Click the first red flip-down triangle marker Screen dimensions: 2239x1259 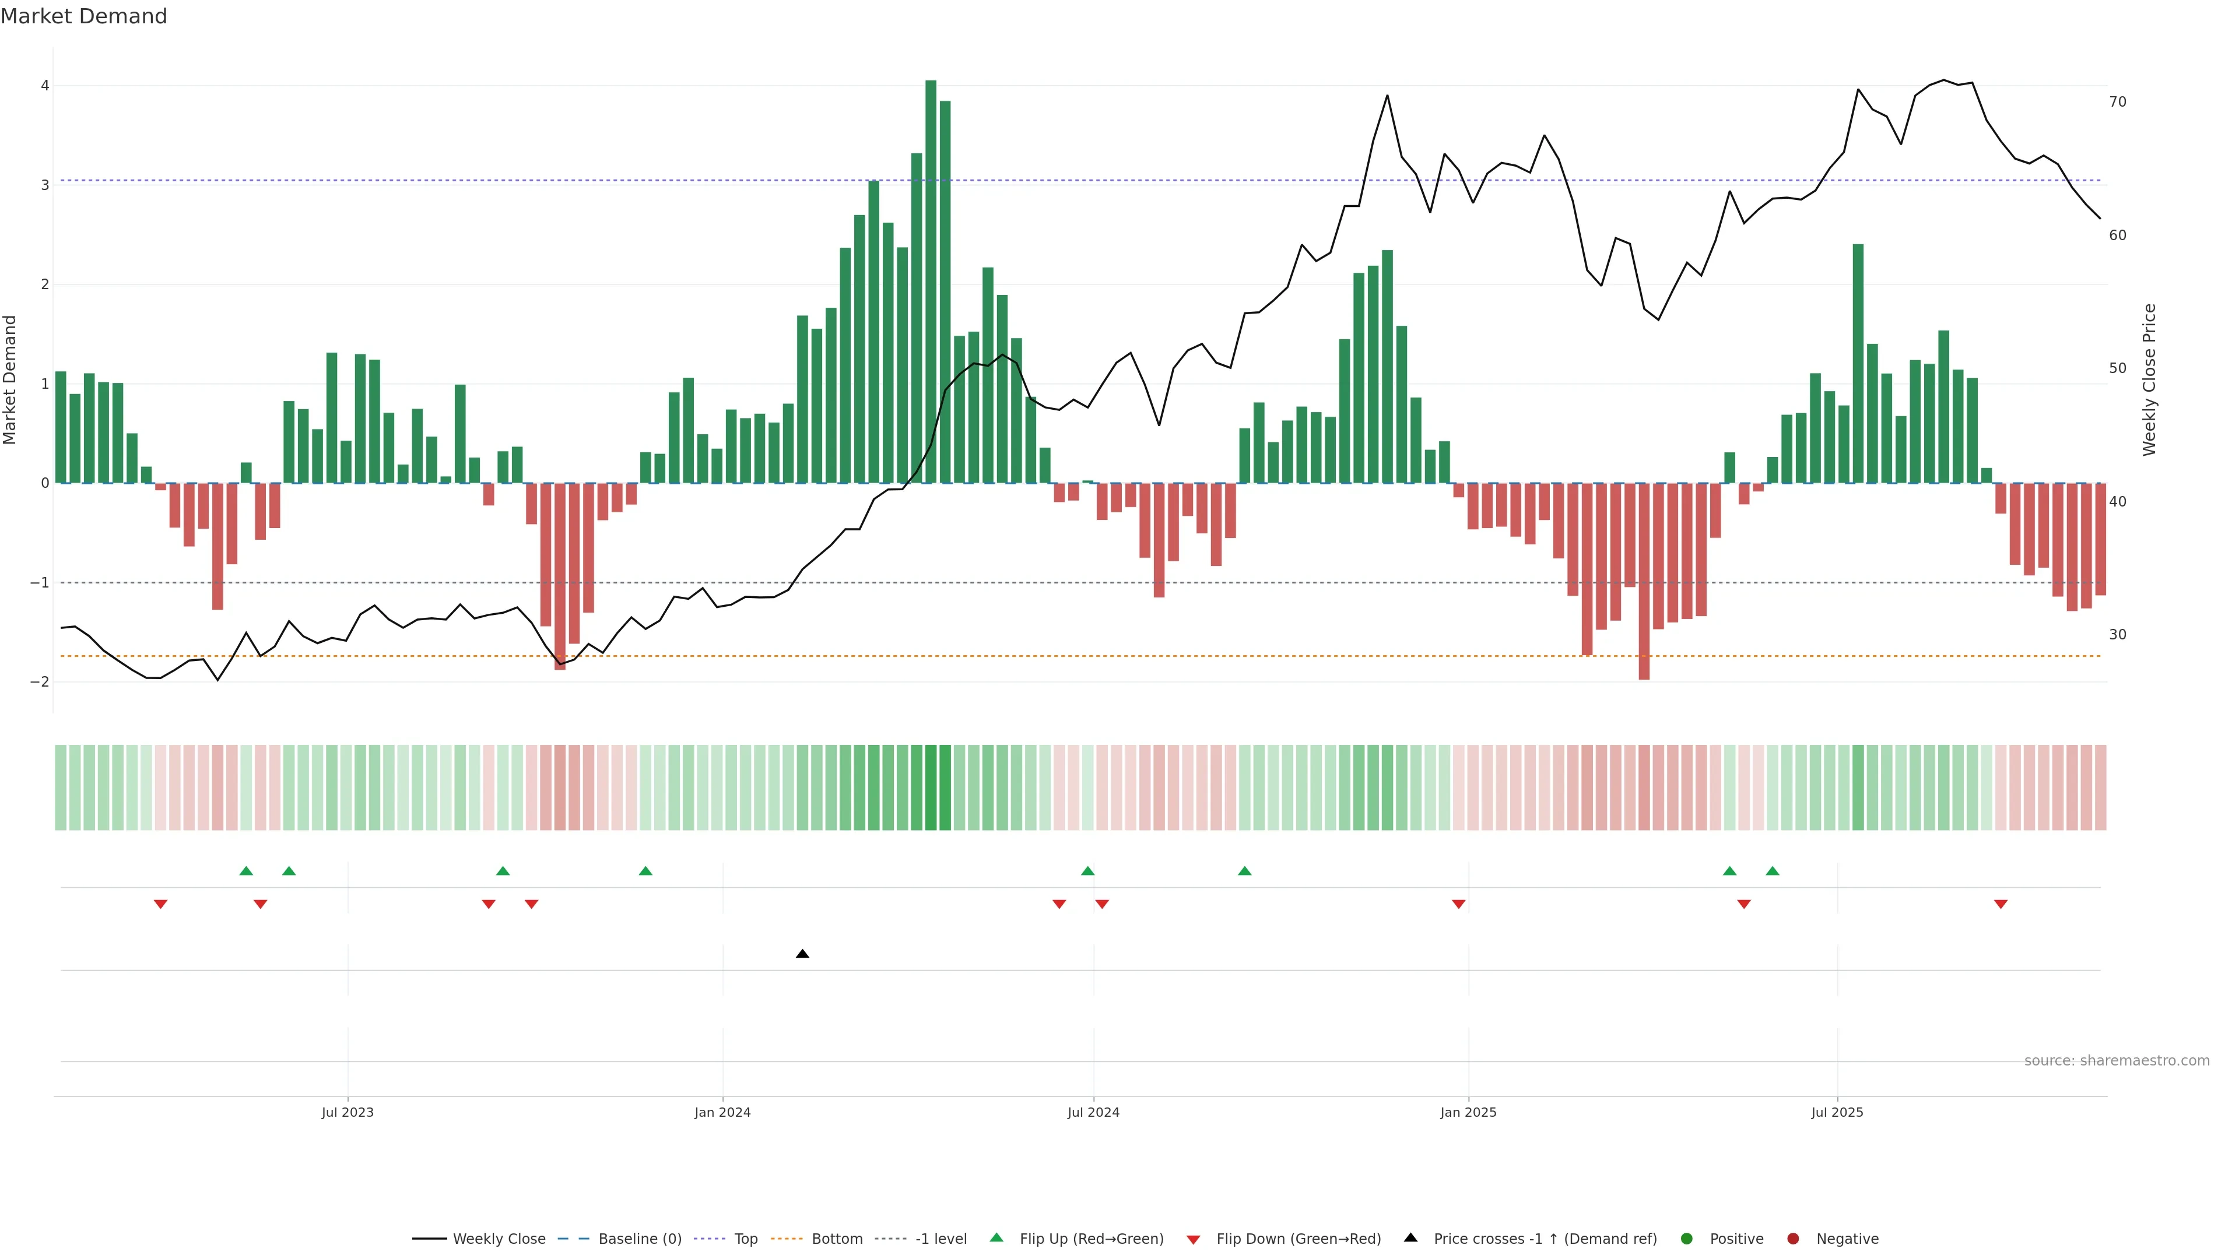coord(161,905)
